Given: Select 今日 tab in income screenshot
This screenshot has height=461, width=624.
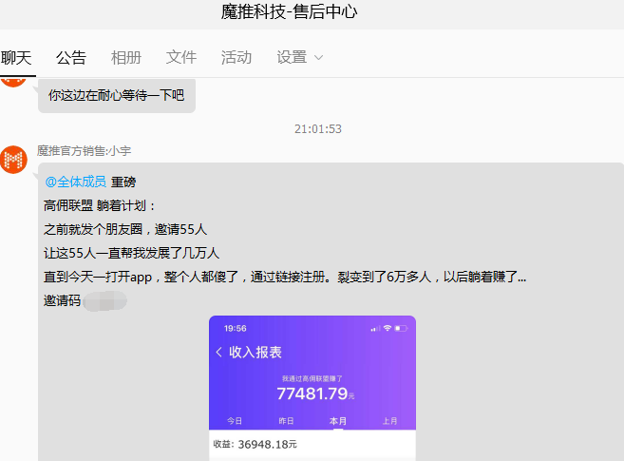Looking at the screenshot, I should pyautogui.click(x=235, y=421).
